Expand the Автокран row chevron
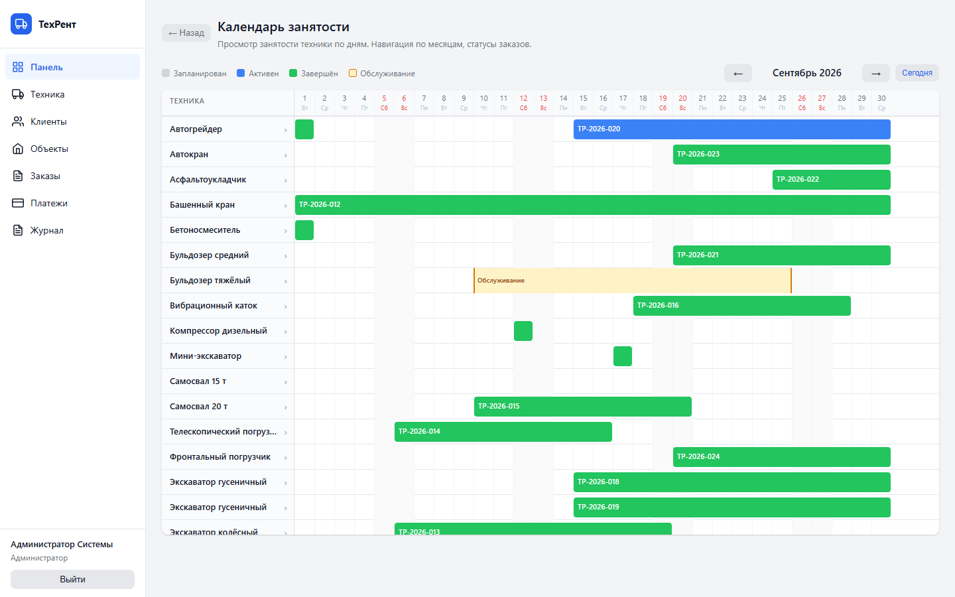The height and width of the screenshot is (597, 955). pos(286,155)
